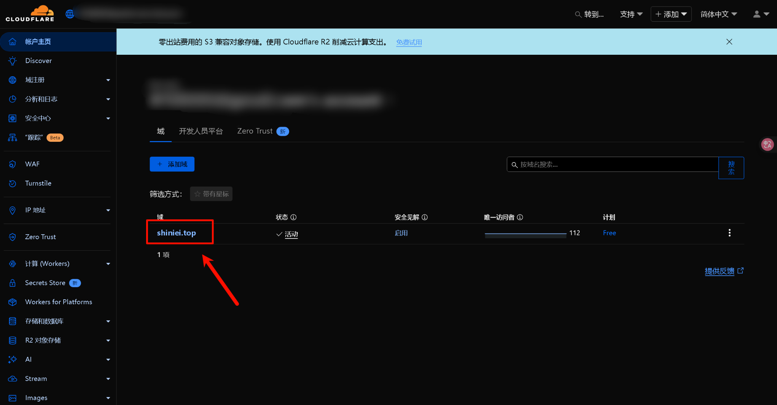Click the translate floating icon at right edge
The height and width of the screenshot is (405, 777).
point(767,145)
